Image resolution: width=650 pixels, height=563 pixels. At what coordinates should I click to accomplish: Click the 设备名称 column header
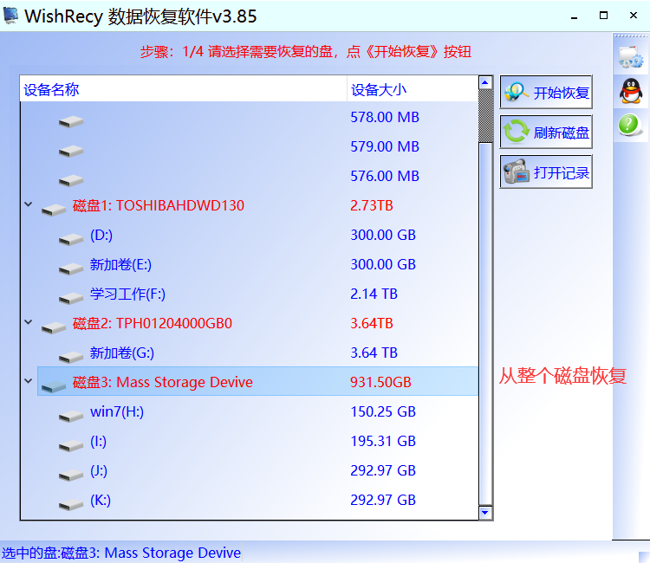point(183,89)
